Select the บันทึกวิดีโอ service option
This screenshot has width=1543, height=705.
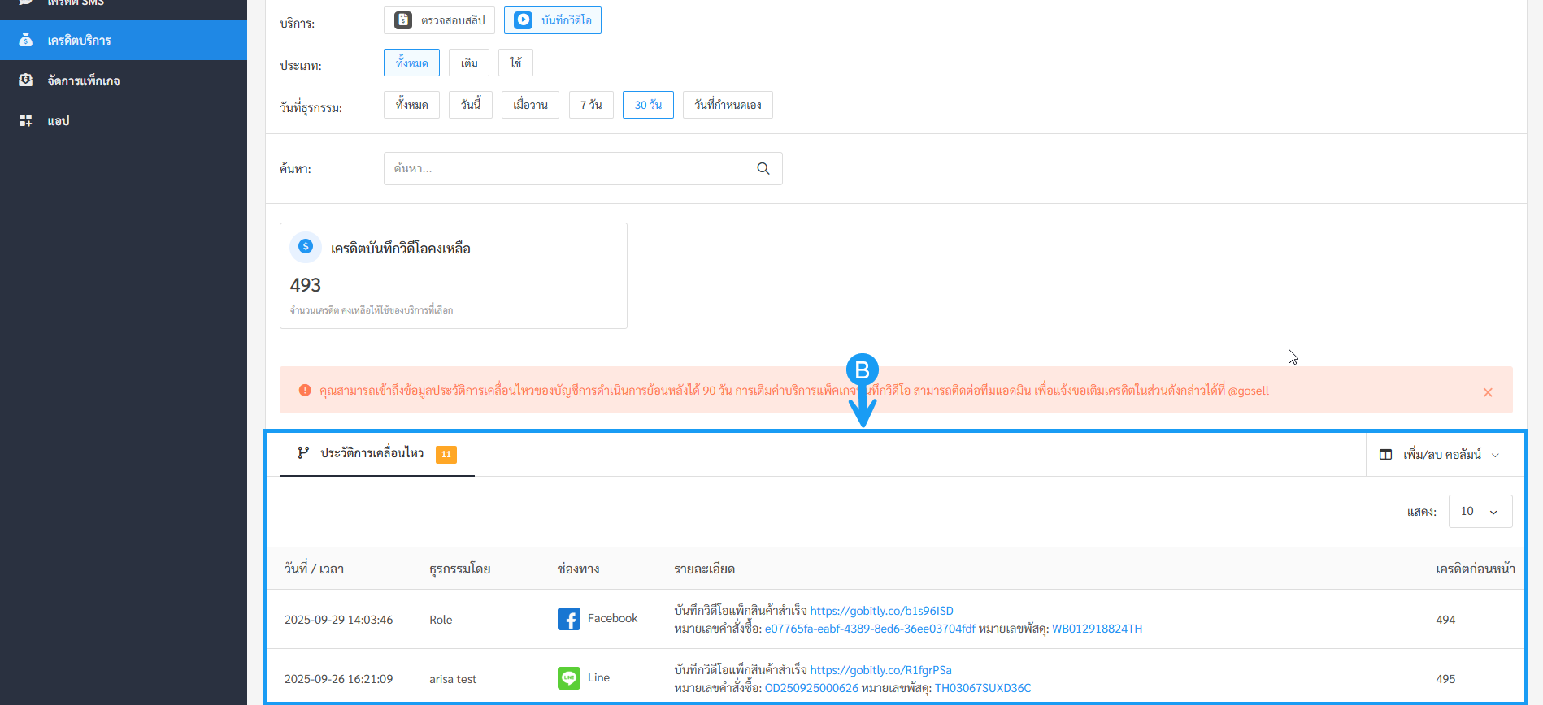pyautogui.click(x=553, y=20)
